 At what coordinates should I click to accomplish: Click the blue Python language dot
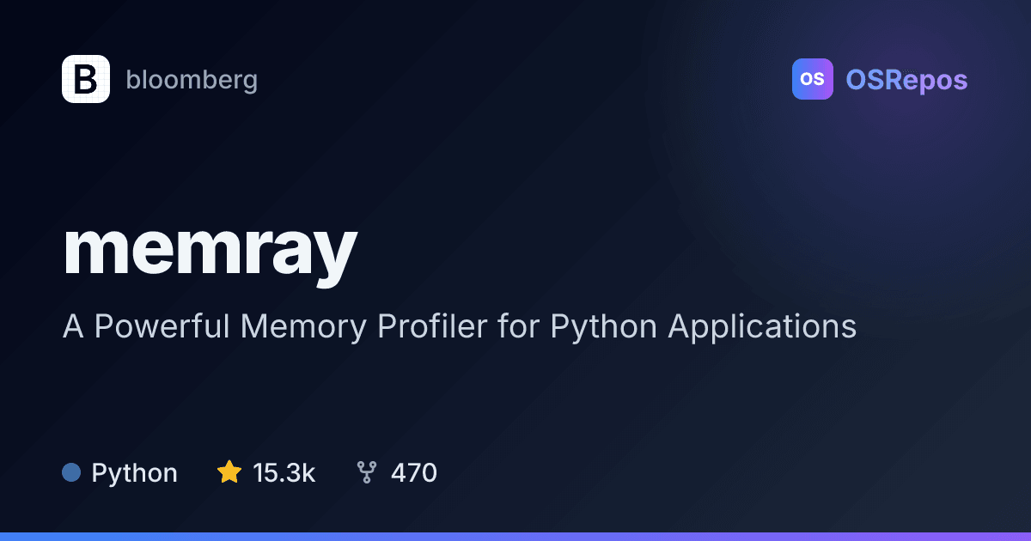tap(71, 472)
